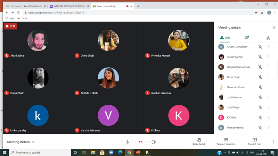Open the activities shapes icon
The image size is (278, 156).
click(268, 38)
